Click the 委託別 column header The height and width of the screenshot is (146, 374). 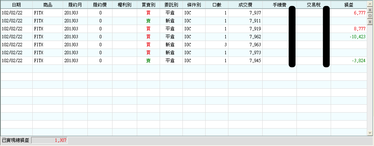171,5
